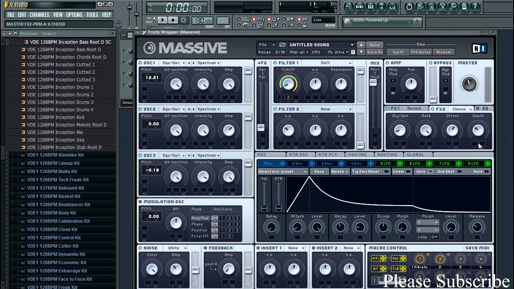Open the Massive preset folder icon
This screenshot has height=289, width=514.
(x=283, y=45)
